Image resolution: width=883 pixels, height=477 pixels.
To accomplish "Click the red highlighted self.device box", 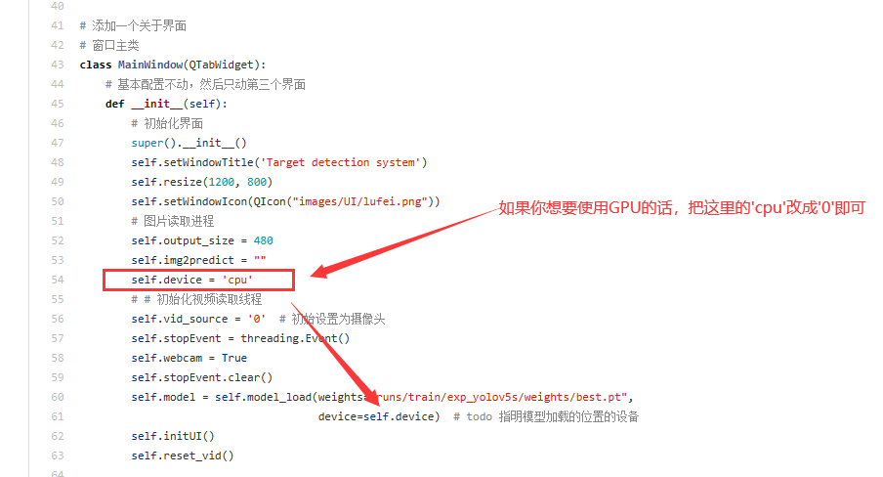I will pos(199,280).
